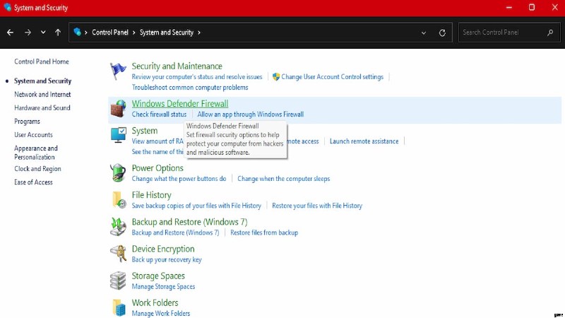Expand the chevron before Control Panel breadcrumb
This screenshot has height=318, width=565.
[x=86, y=33]
